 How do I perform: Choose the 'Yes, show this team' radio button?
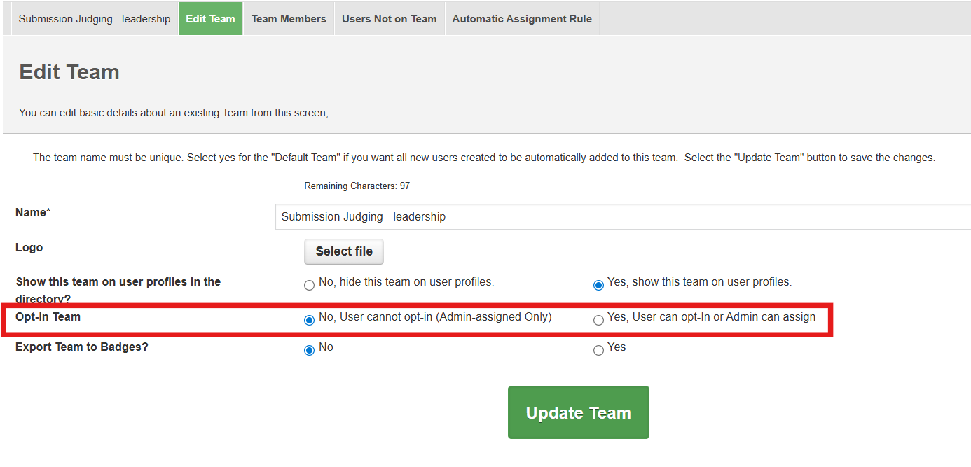(598, 286)
